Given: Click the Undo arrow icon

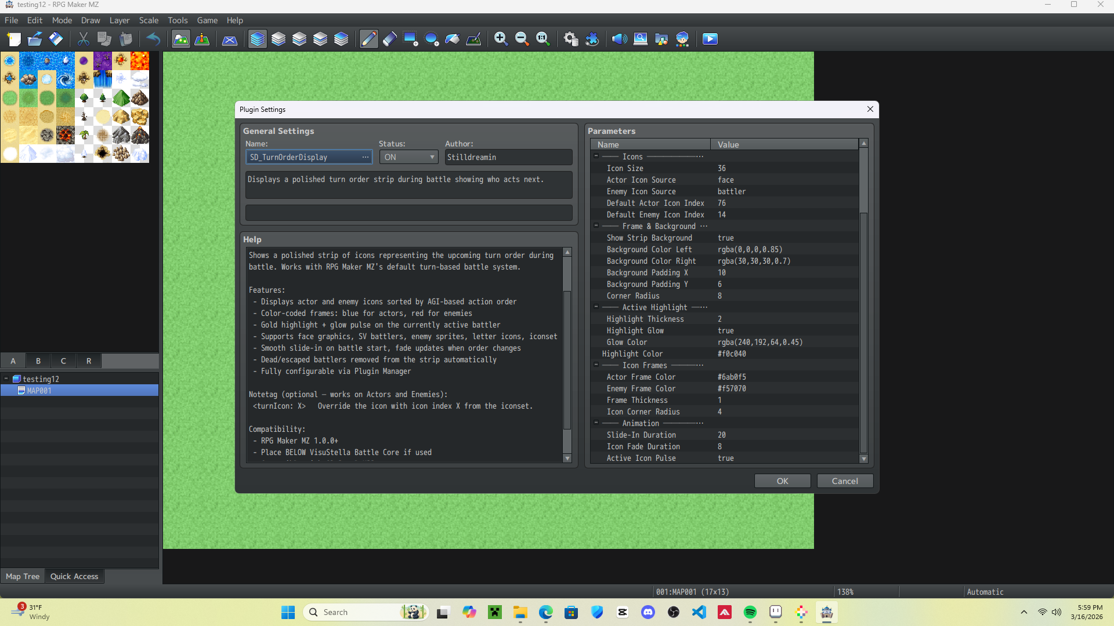Looking at the screenshot, I should 153,39.
